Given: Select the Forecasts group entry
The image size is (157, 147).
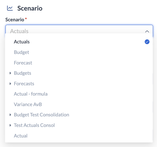Looking at the screenshot, I should point(24,84).
